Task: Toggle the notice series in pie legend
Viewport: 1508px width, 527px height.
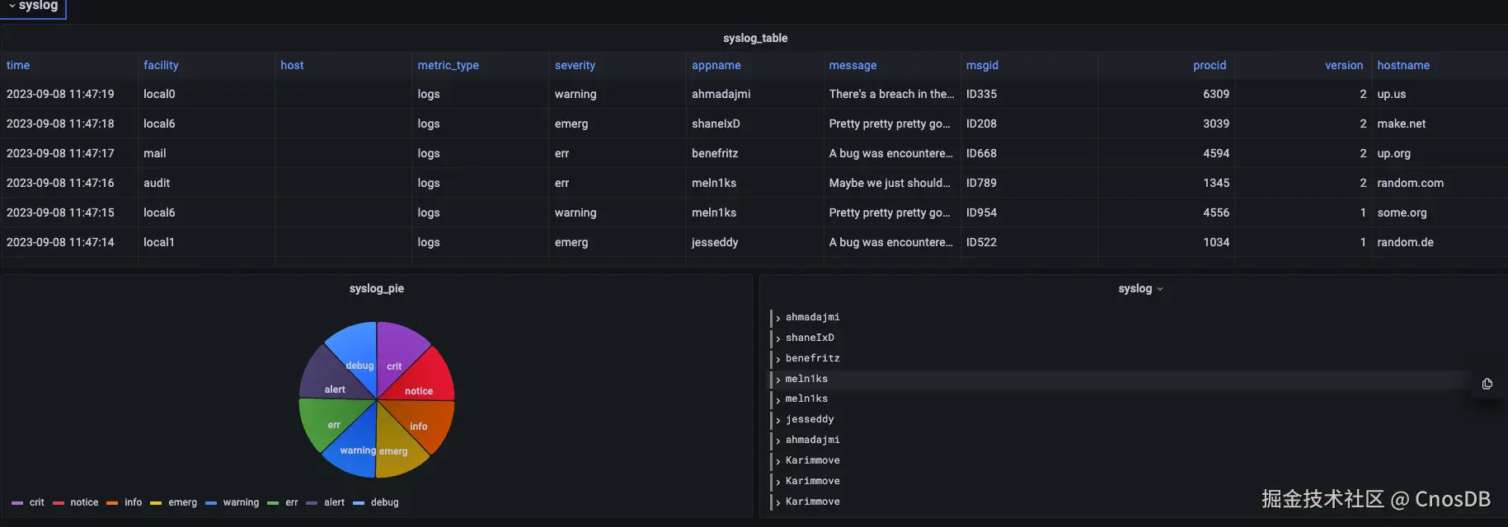Action: [x=84, y=502]
